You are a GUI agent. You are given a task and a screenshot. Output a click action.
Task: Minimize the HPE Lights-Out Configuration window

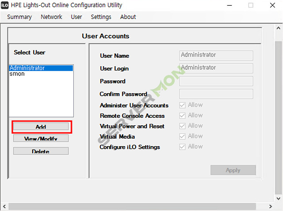229,5
